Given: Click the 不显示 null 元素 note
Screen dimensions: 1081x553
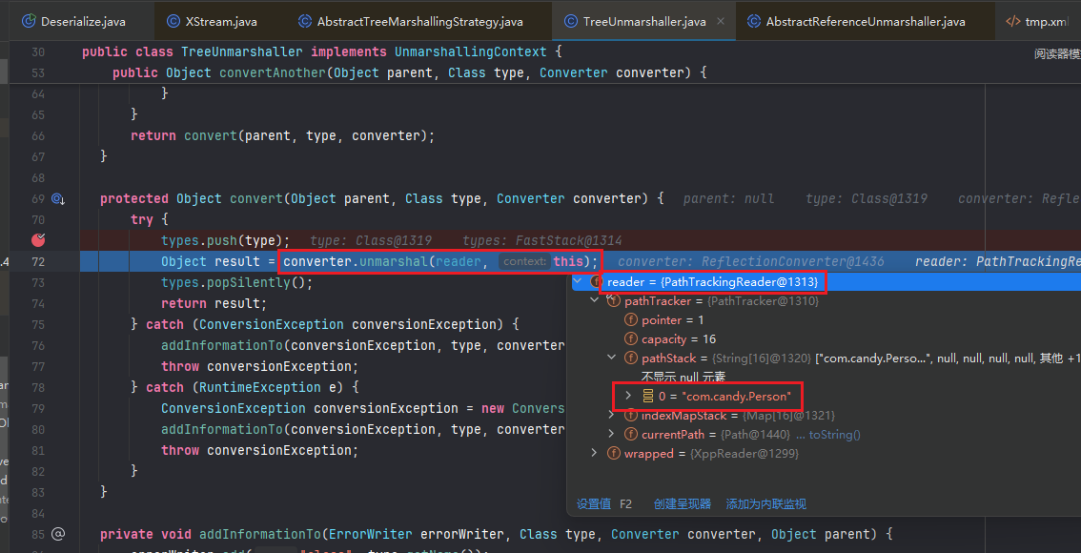Looking at the screenshot, I should [683, 378].
